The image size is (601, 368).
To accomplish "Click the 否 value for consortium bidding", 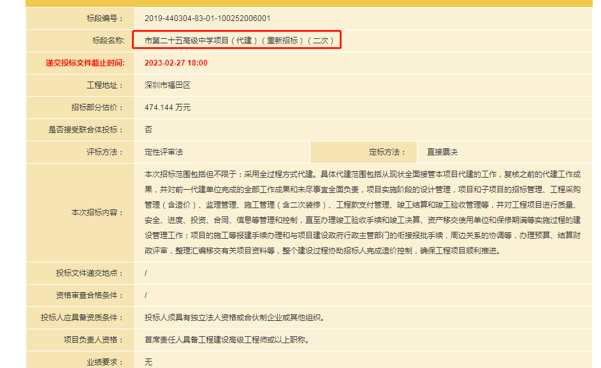I will point(148,130).
